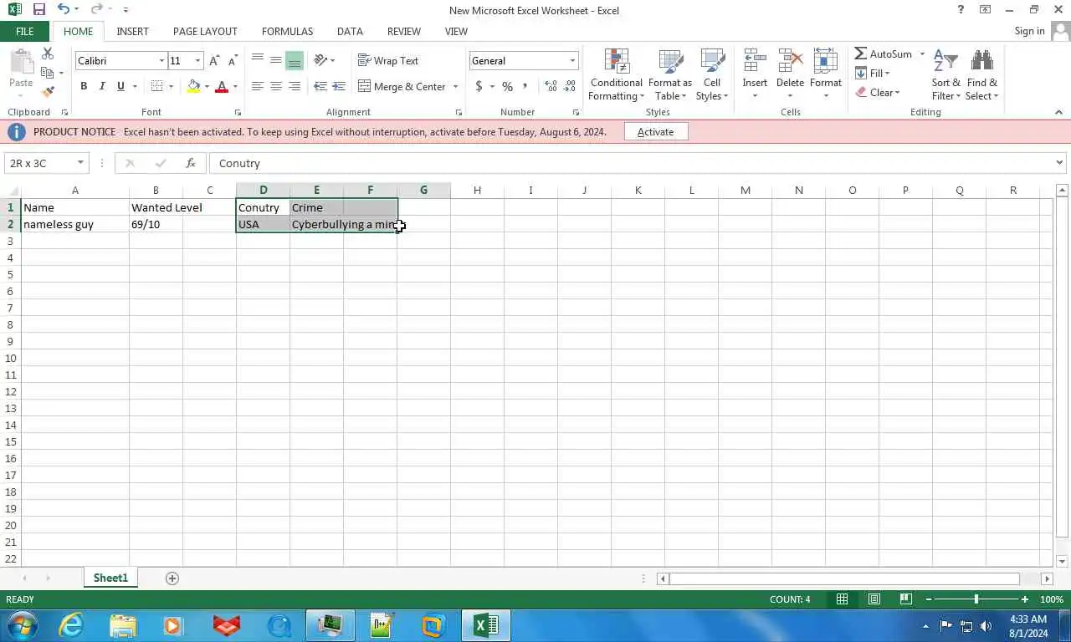The image size is (1071, 642).
Task: Click the Format Painter brush icon
Action: [x=48, y=92]
